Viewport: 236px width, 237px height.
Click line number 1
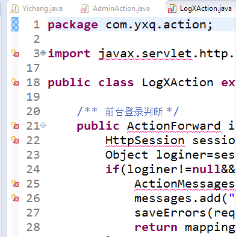coord(37,25)
